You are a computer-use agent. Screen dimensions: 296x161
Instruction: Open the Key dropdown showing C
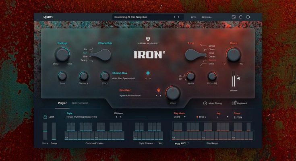222,117
